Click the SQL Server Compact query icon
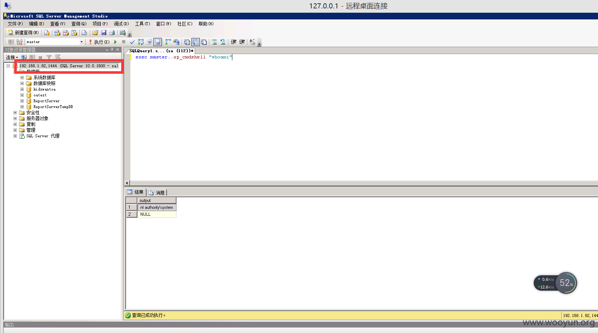 tap(84, 32)
